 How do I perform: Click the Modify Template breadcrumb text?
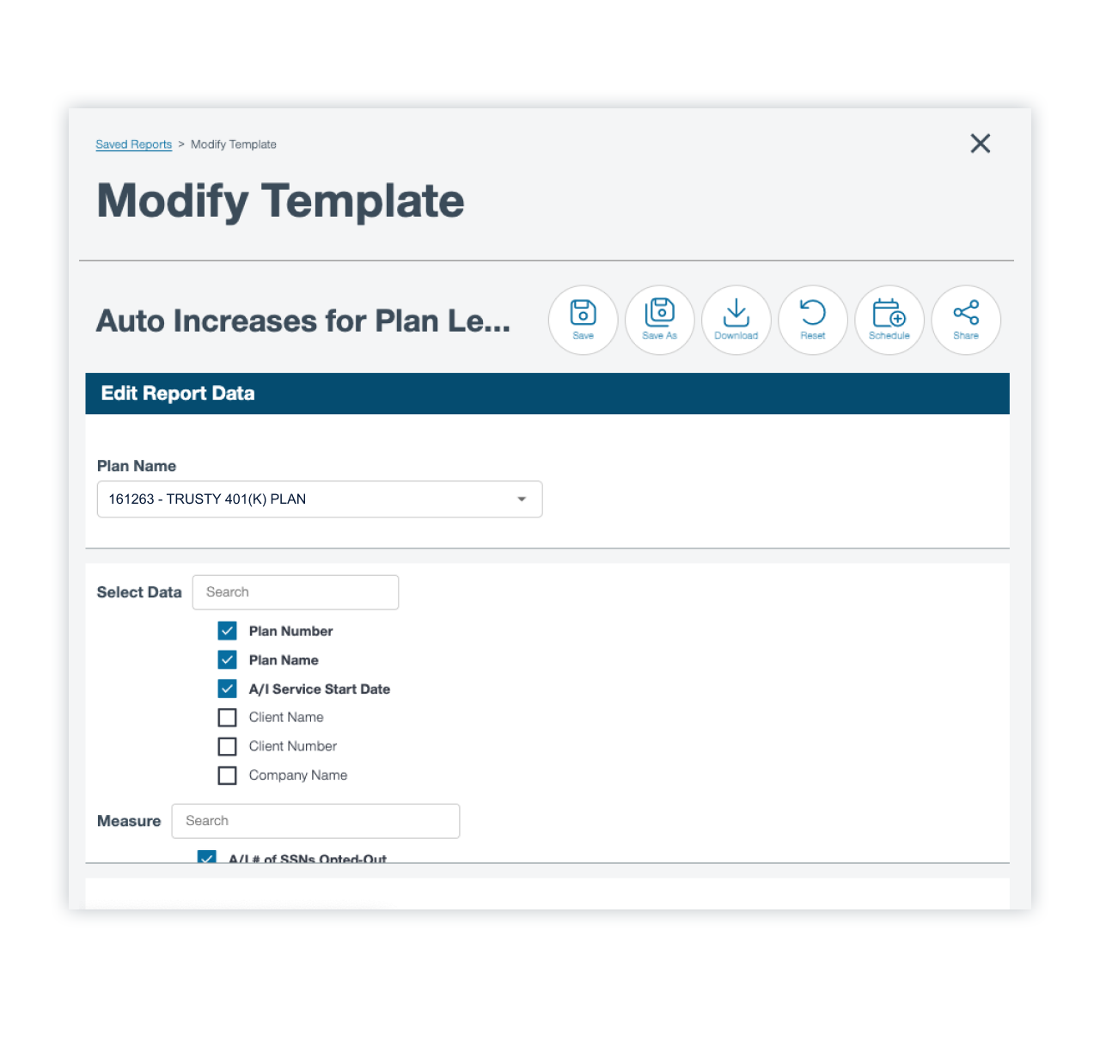[x=234, y=144]
